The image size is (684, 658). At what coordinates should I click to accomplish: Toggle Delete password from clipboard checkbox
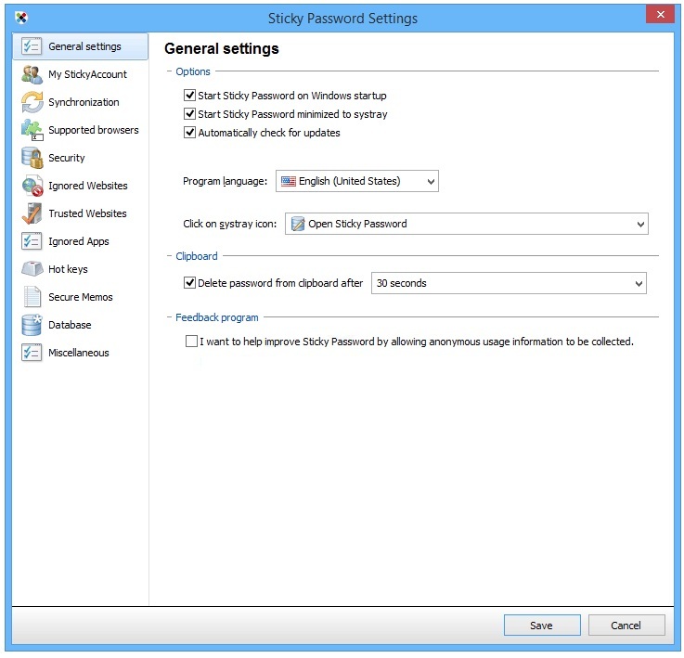(190, 283)
